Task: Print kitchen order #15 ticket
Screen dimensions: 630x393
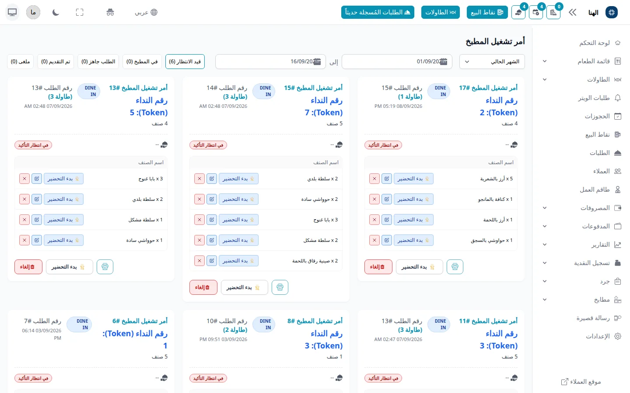Action: tap(280, 287)
